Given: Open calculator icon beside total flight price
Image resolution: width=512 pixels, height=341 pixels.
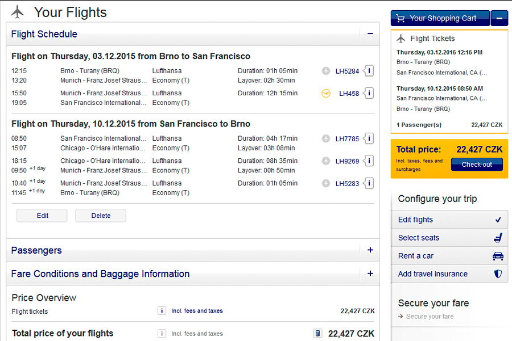Looking at the screenshot, I should 317,333.
